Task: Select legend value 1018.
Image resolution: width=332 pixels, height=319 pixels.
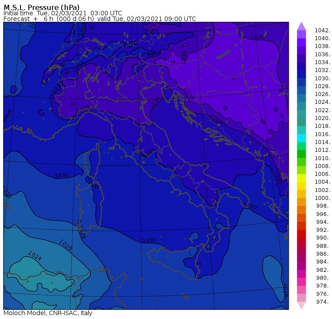Action: click(322, 126)
